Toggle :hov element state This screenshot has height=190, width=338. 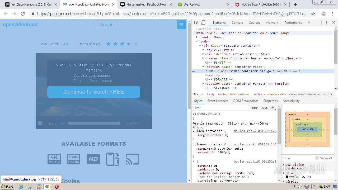254,108
